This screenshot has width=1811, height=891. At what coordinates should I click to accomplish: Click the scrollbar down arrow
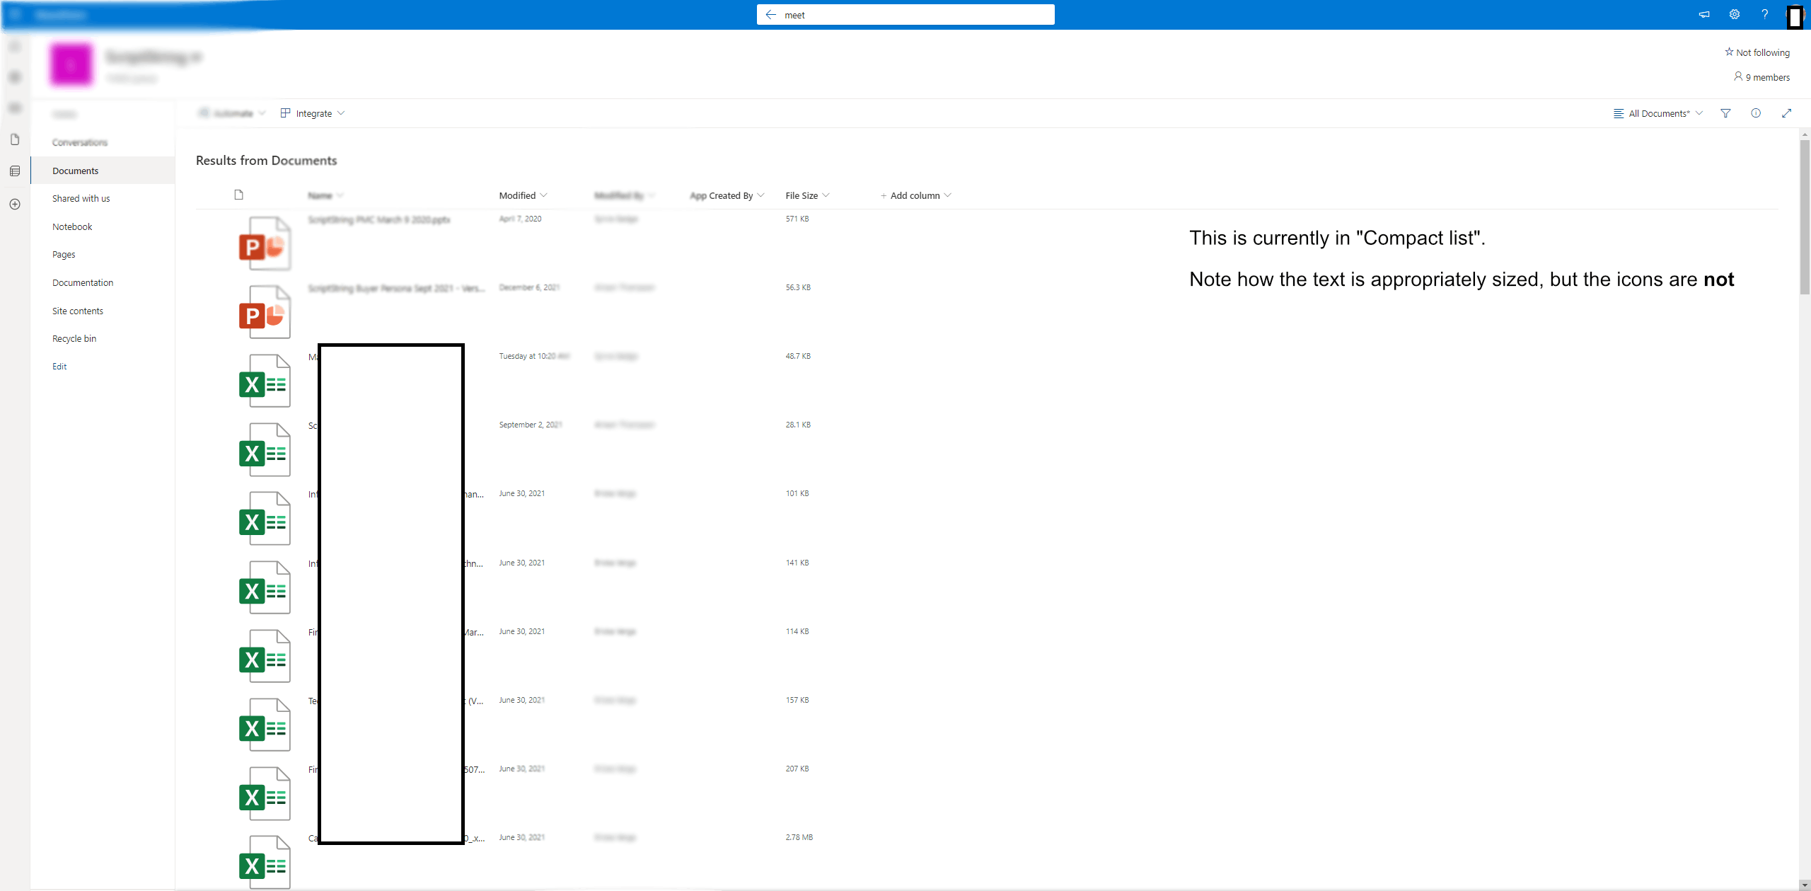pyautogui.click(x=1805, y=885)
